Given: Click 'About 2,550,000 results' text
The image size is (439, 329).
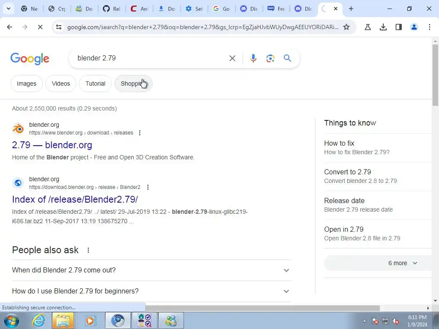Looking at the screenshot, I should point(64,108).
